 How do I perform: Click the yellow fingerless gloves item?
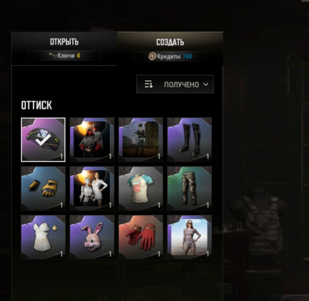click(x=43, y=189)
